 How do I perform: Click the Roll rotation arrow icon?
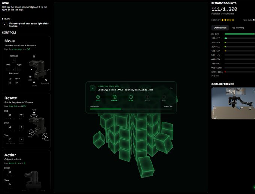(x=31, y=133)
